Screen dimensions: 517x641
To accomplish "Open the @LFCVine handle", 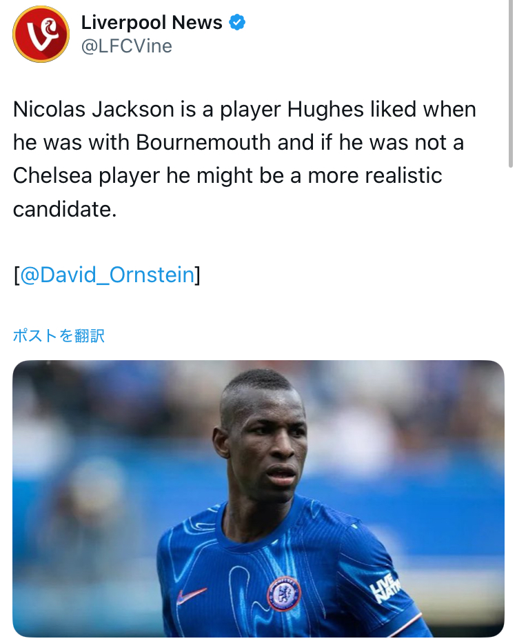I will pyautogui.click(x=126, y=46).
